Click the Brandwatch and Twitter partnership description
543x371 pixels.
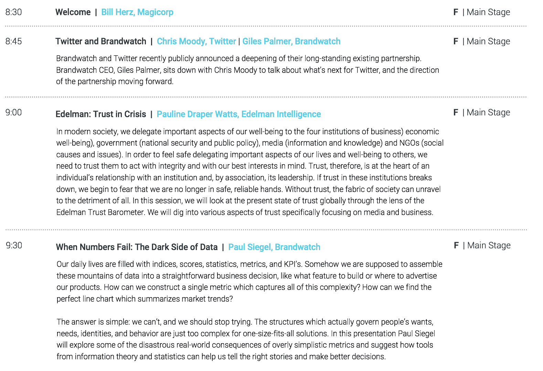click(x=247, y=70)
